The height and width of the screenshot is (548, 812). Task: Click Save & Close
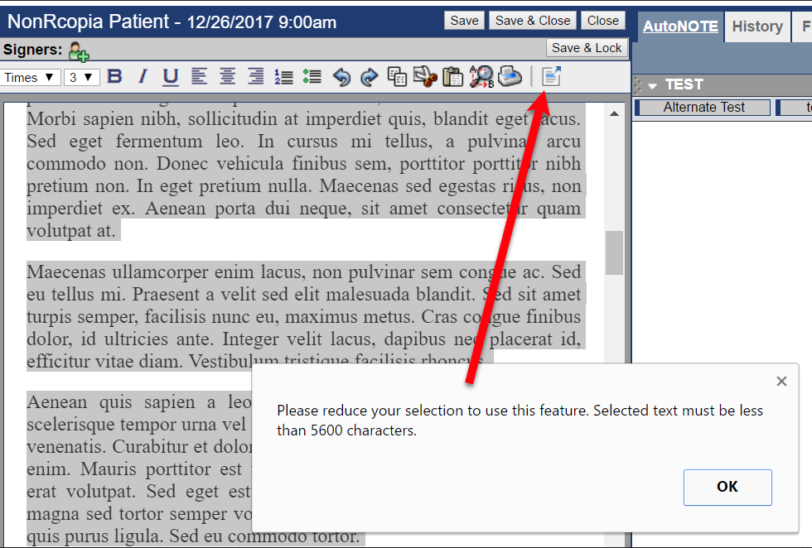coord(533,21)
